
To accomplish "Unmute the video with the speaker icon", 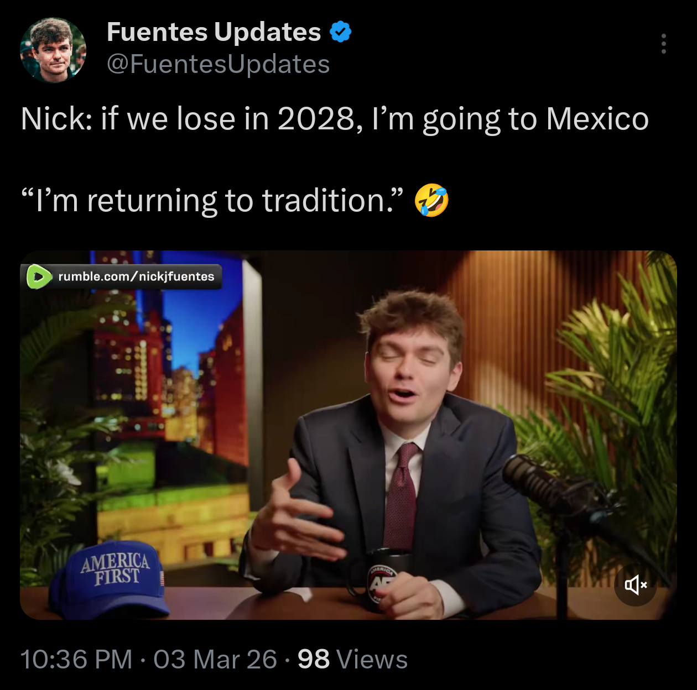I will 636,584.
